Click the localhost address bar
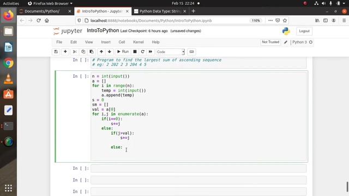 click(167, 21)
